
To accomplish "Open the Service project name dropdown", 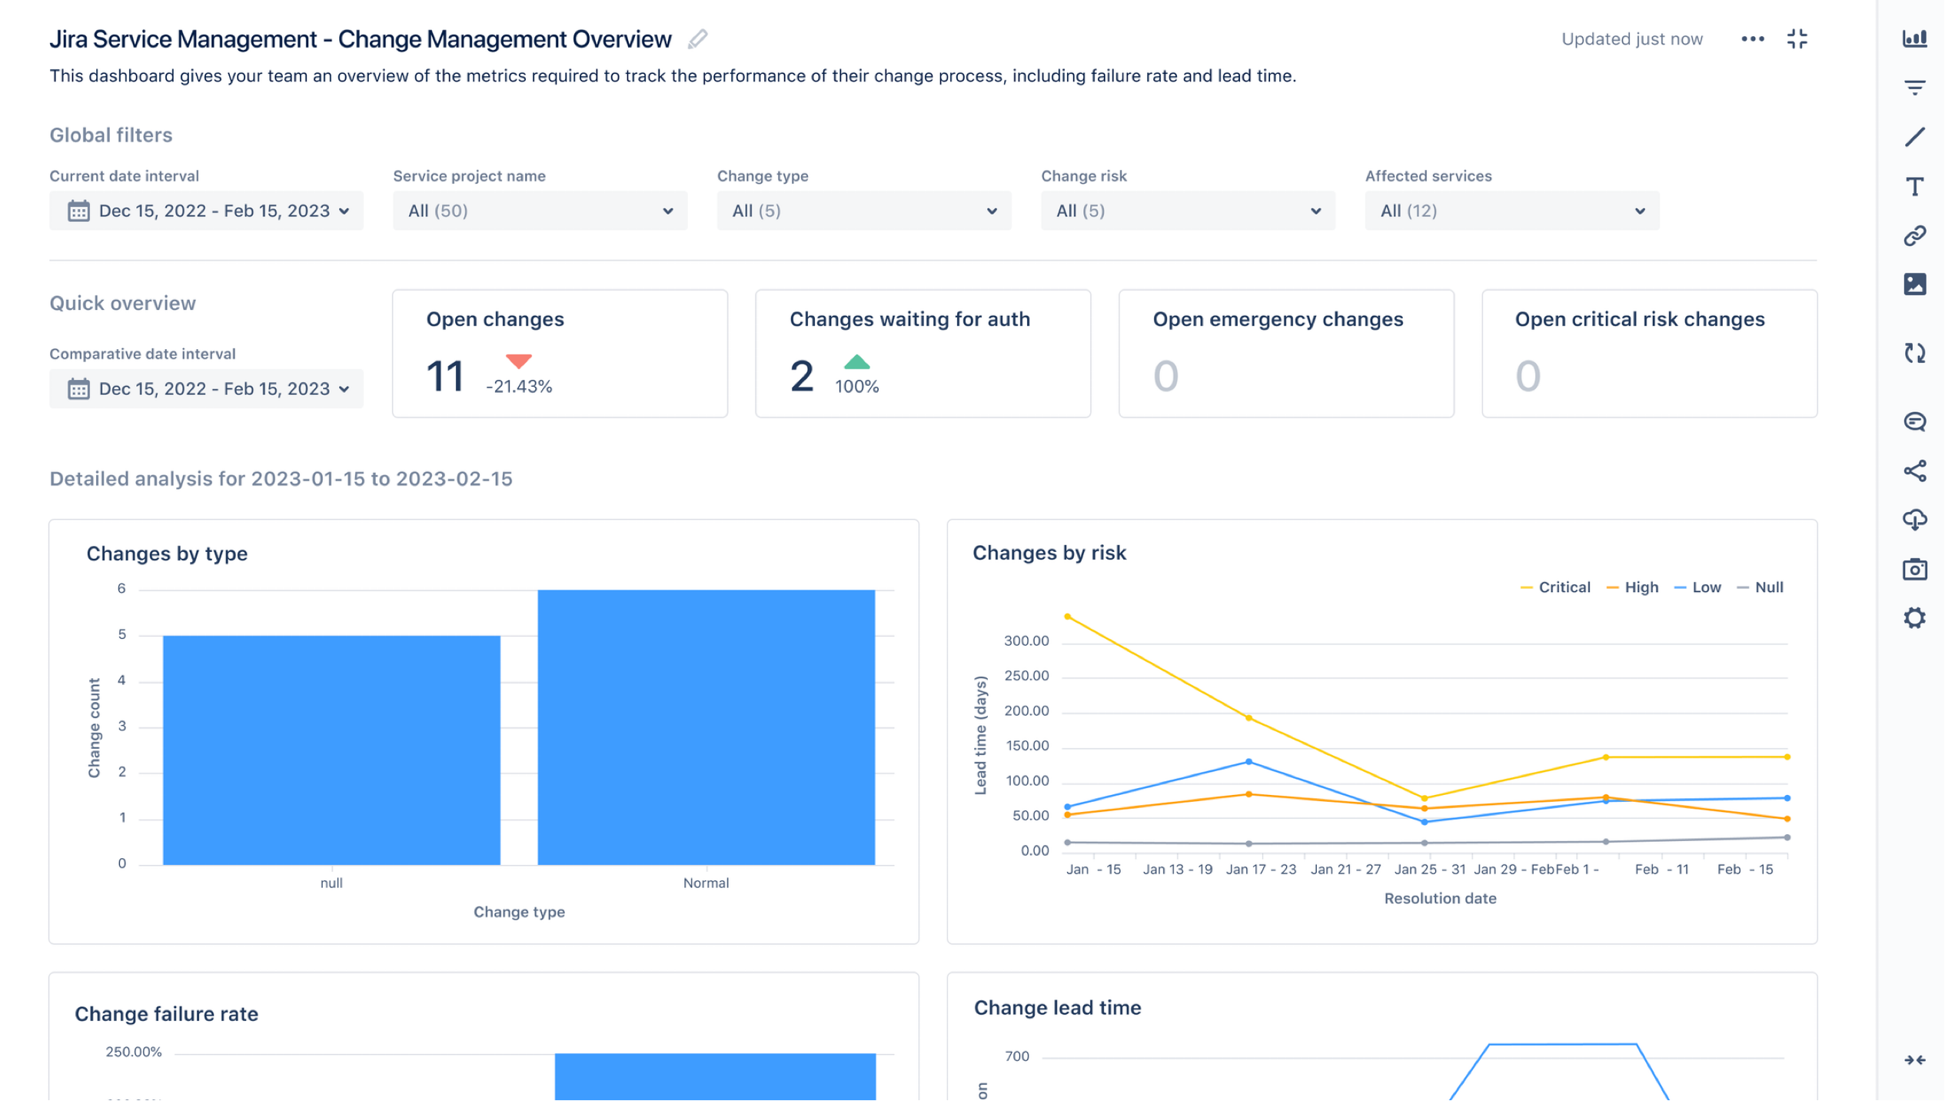I will pos(539,210).
